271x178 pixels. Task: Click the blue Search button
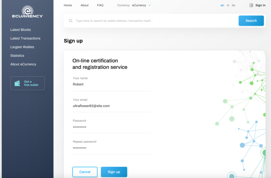pyautogui.click(x=251, y=21)
